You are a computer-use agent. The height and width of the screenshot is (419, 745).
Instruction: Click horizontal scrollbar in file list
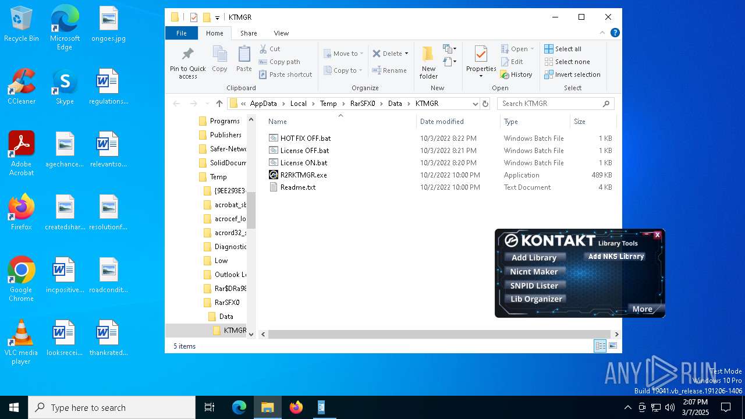pyautogui.click(x=438, y=335)
